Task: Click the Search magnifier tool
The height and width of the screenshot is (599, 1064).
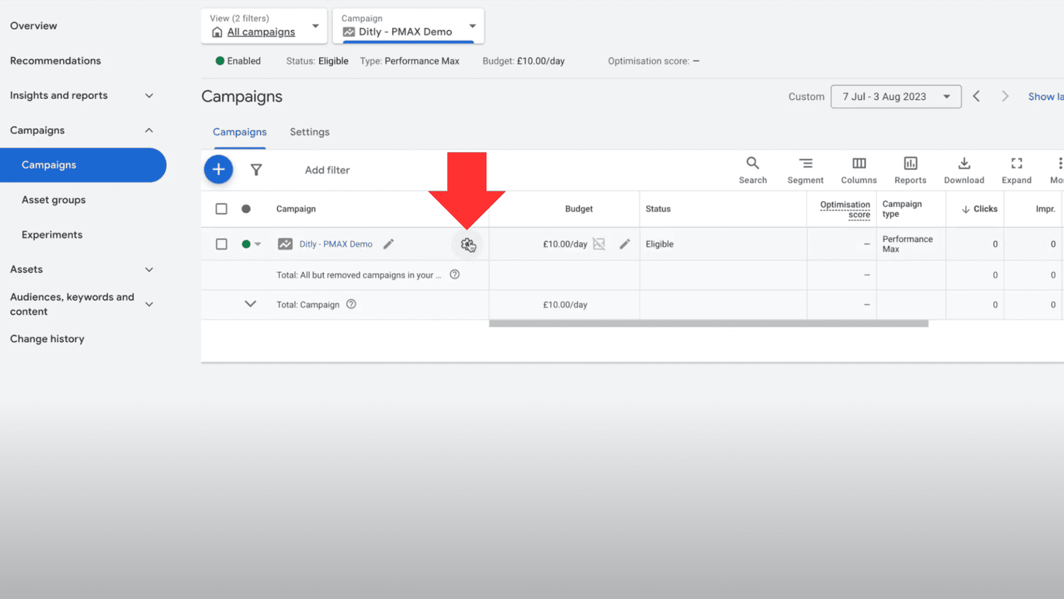Action: pyautogui.click(x=753, y=170)
